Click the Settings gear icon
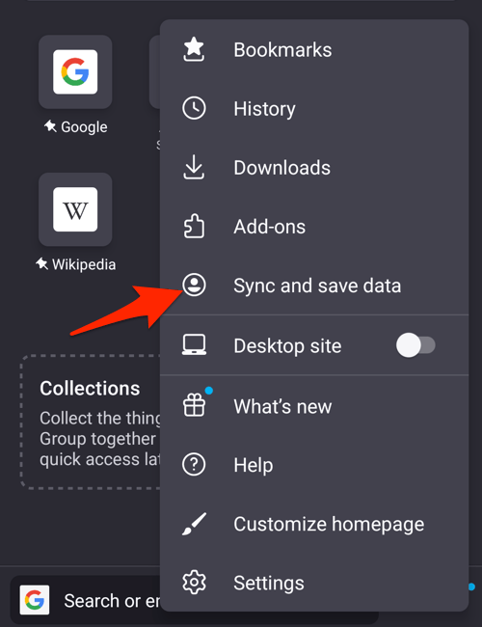Image resolution: width=482 pixels, height=627 pixels. [x=194, y=583]
